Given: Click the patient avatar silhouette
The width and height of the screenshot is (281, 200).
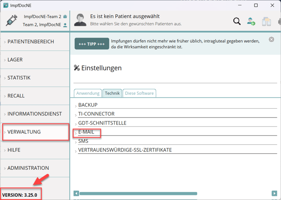Looking at the screenshot, I should (80, 20).
